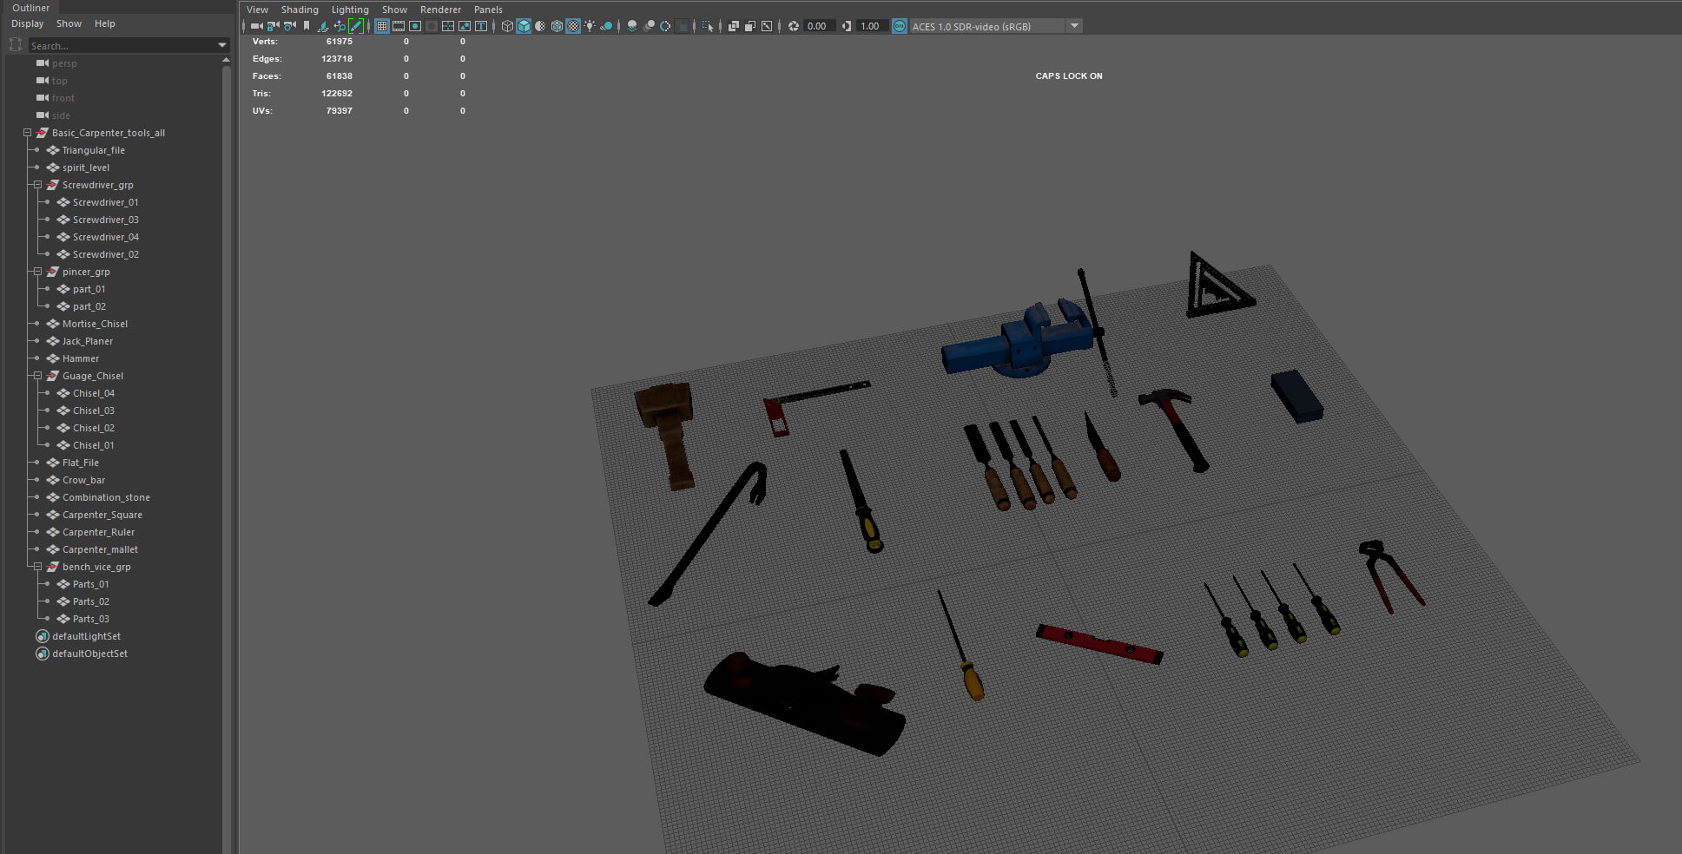Toggle the viewport Grid display
1682x854 pixels.
click(382, 26)
